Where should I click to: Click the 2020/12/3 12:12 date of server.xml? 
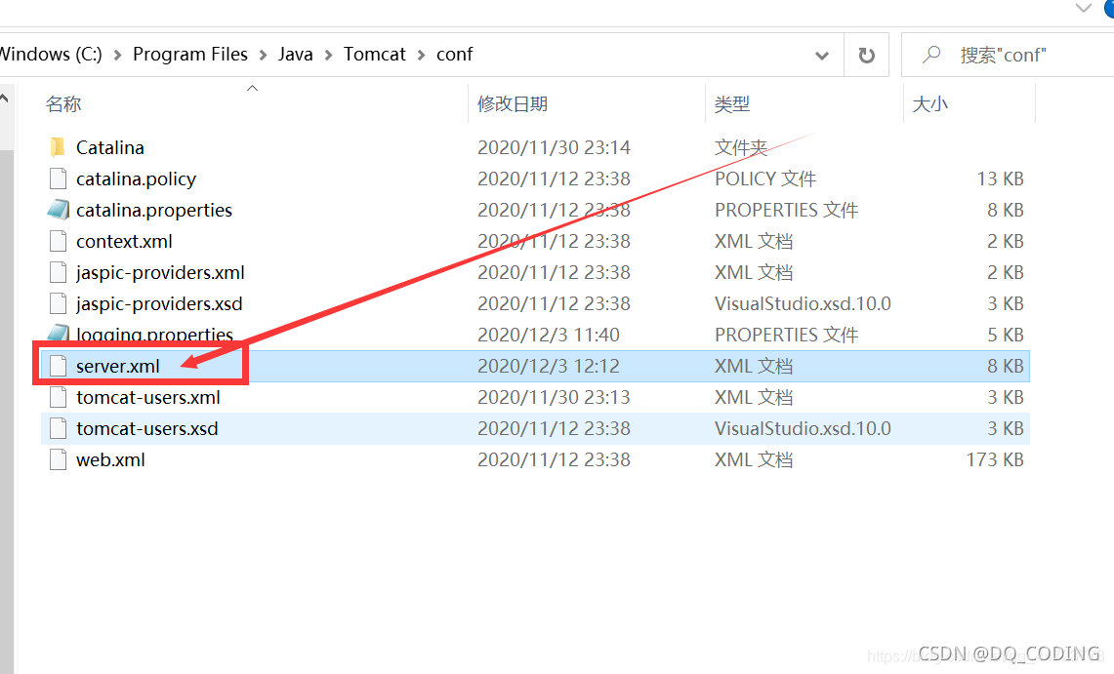click(x=549, y=366)
